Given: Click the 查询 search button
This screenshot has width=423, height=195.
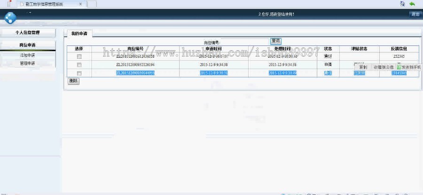Looking at the screenshot, I should coord(276,41).
